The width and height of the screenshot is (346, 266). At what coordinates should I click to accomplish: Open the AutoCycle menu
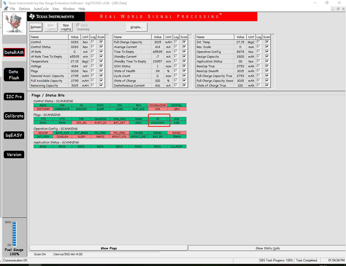(x=41, y=9)
